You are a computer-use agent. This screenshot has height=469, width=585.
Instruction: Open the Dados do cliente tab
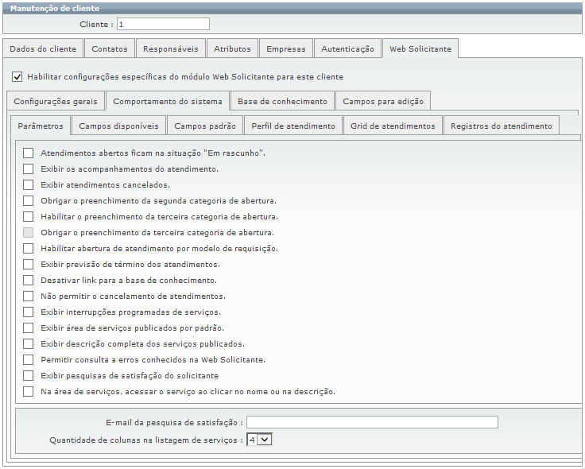[x=43, y=48]
